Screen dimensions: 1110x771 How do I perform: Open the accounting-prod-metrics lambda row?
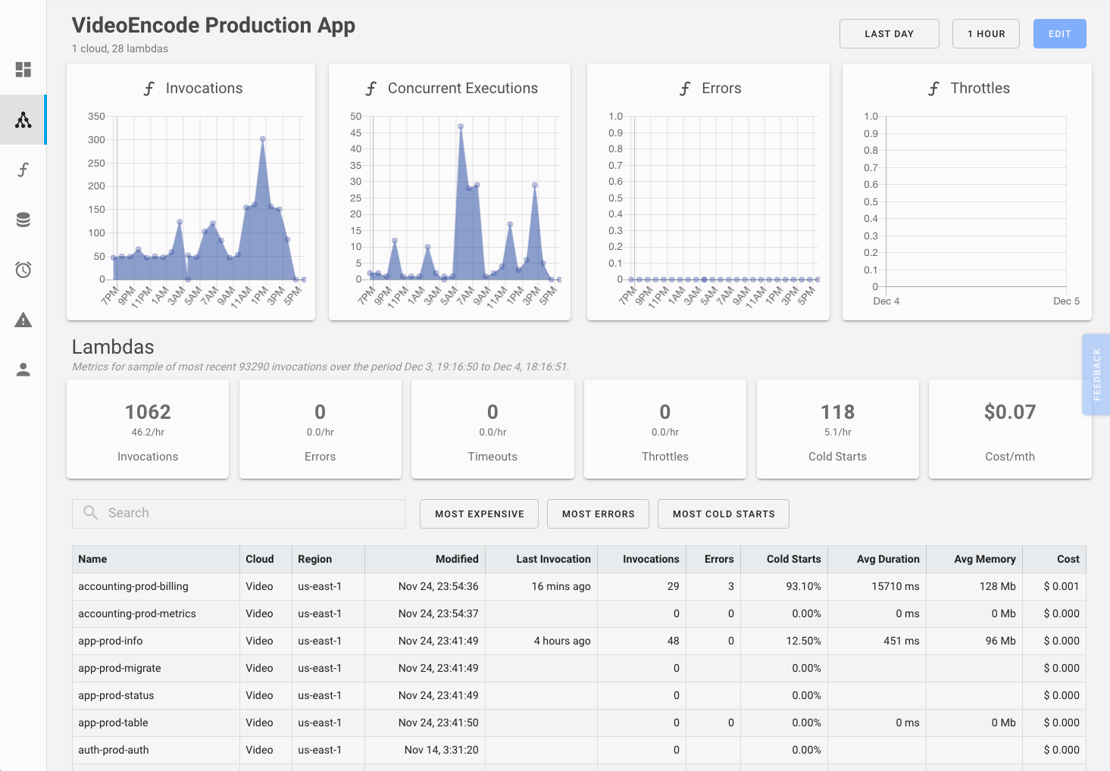click(x=579, y=613)
